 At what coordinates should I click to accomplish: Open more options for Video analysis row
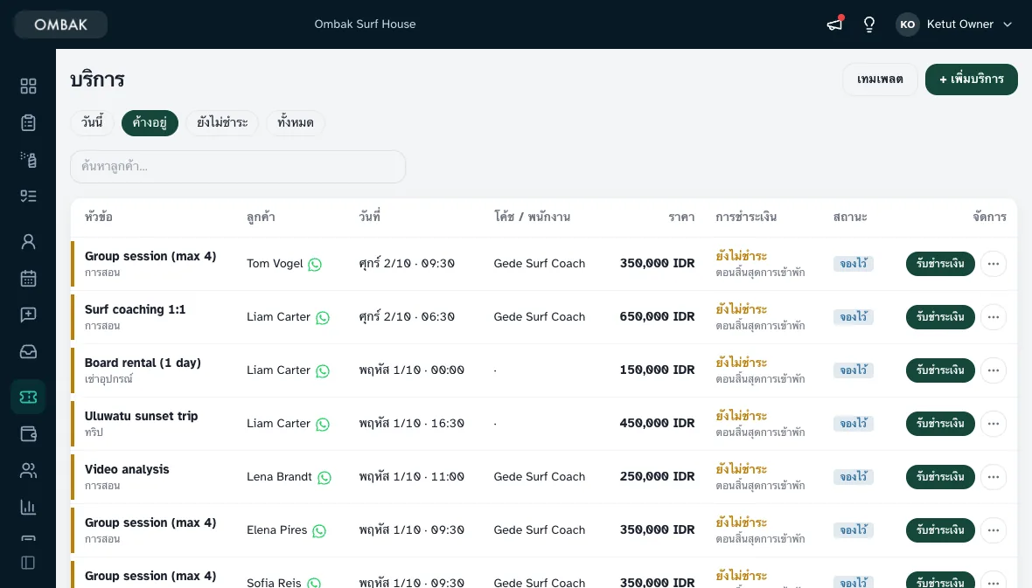pos(994,477)
